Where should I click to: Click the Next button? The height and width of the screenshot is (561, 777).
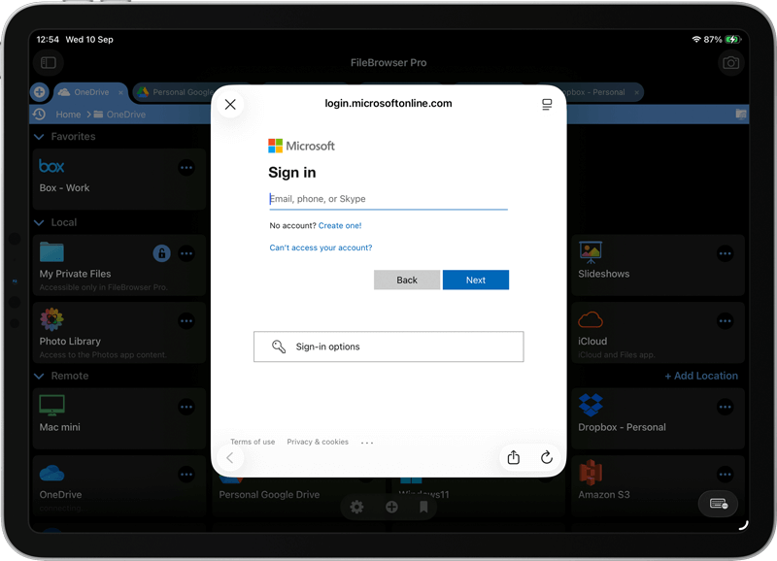(x=475, y=280)
